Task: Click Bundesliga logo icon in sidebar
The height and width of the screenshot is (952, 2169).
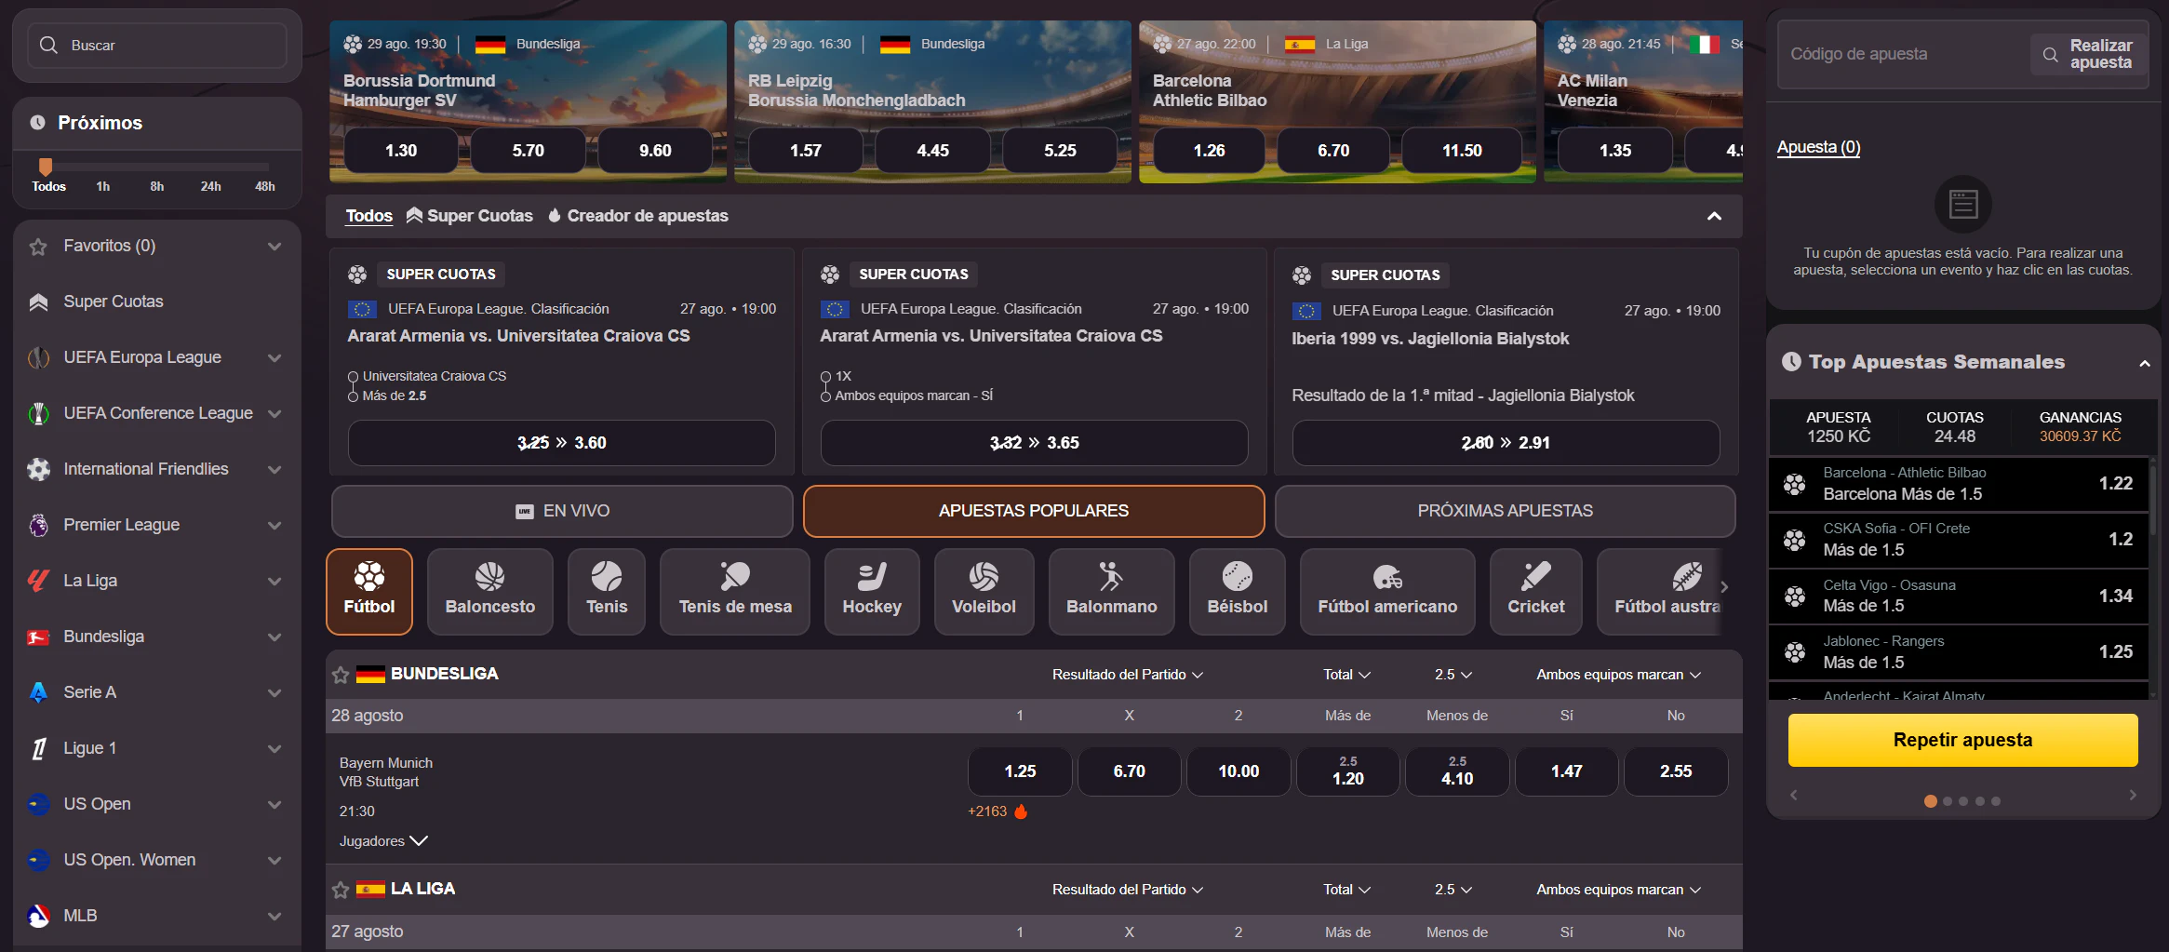Action: pos(38,637)
